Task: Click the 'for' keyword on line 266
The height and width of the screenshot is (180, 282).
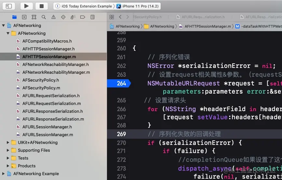Action: click(x=153, y=109)
